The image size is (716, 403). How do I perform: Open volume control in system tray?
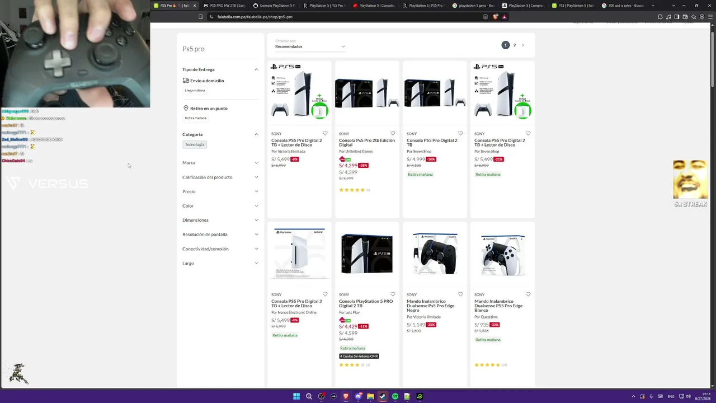[x=688, y=396]
